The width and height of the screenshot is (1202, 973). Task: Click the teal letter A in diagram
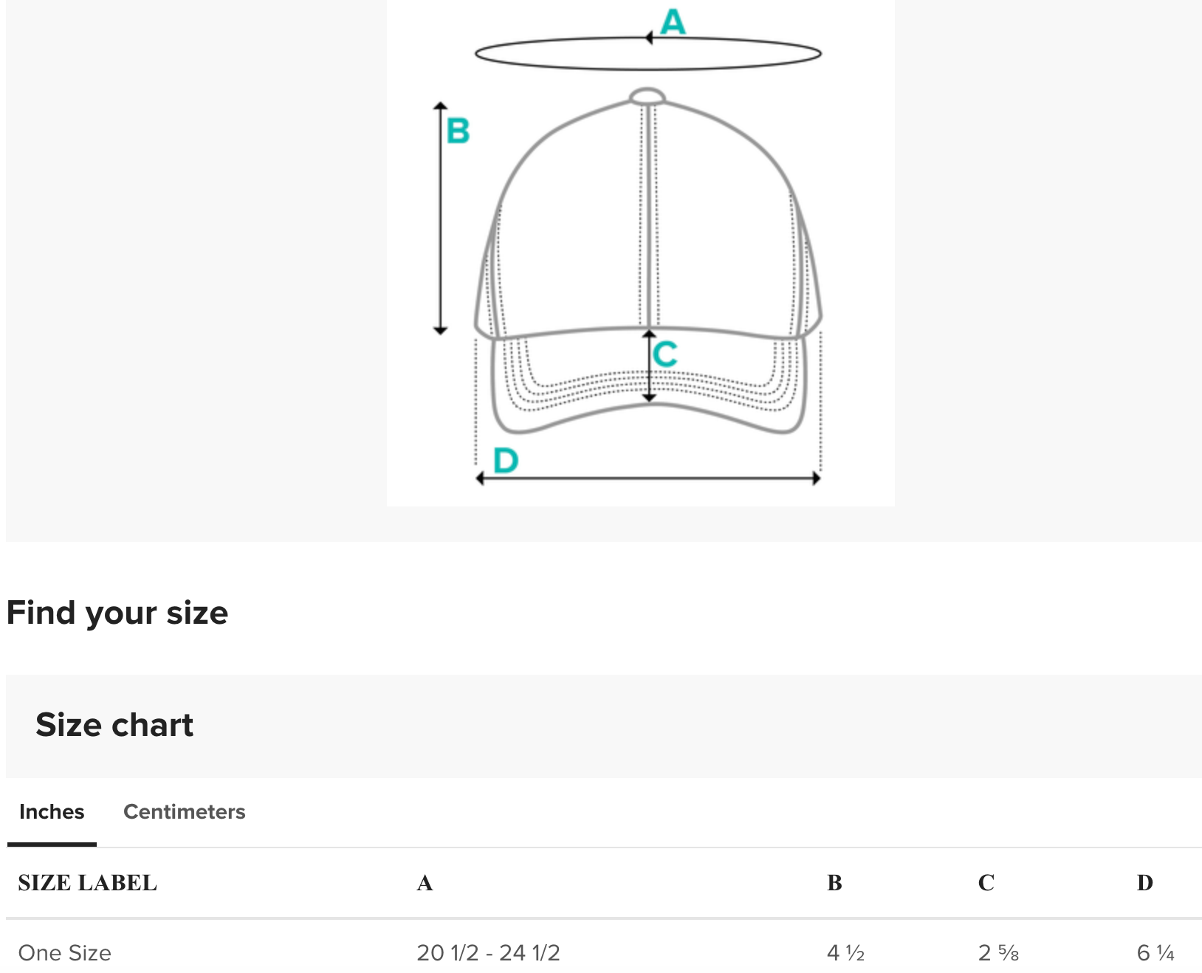(673, 22)
